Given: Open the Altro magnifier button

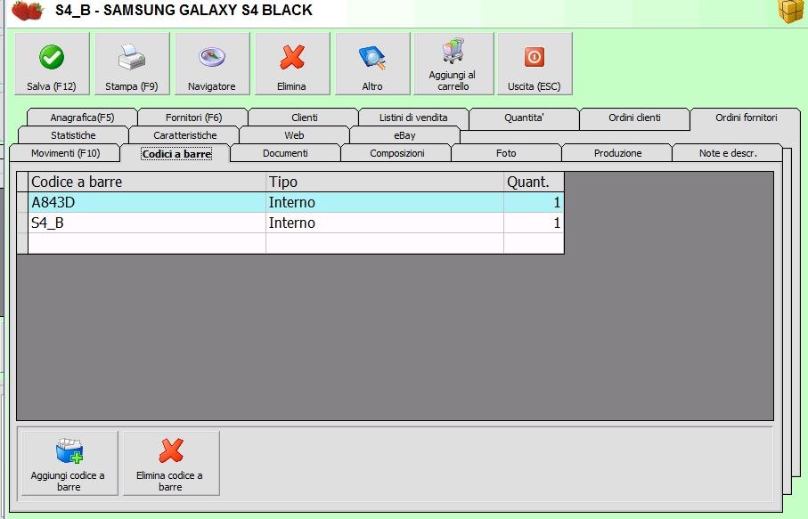Looking at the screenshot, I should [x=372, y=64].
